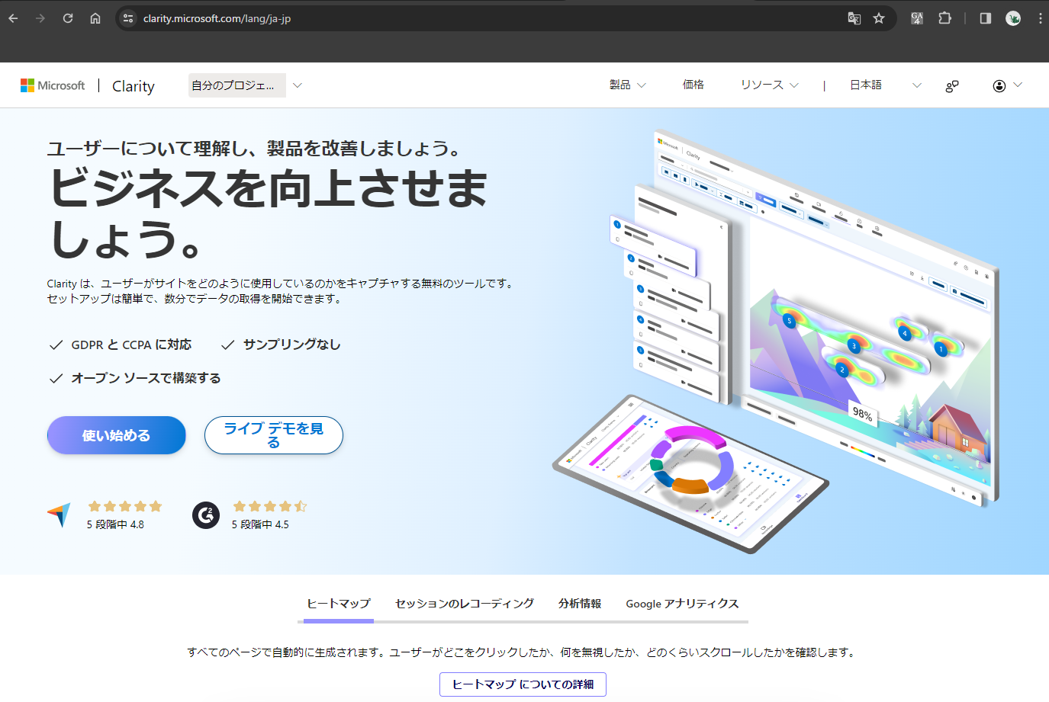This screenshot has width=1049, height=702.
Task: Go back with the browser back arrow
Action: [13, 18]
